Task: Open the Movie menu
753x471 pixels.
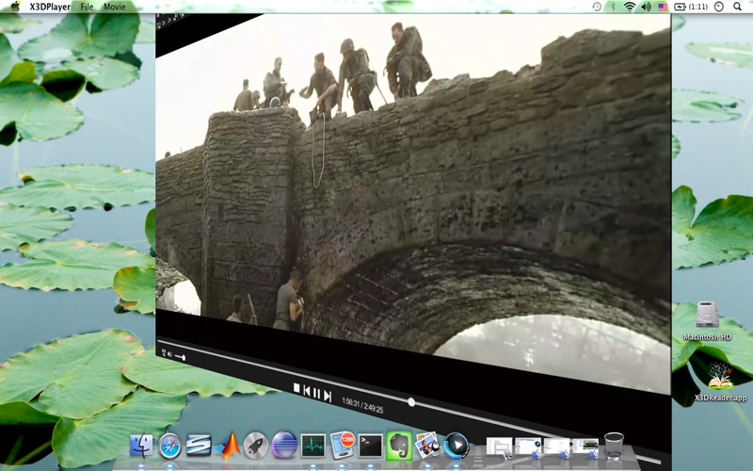Action: [115, 7]
